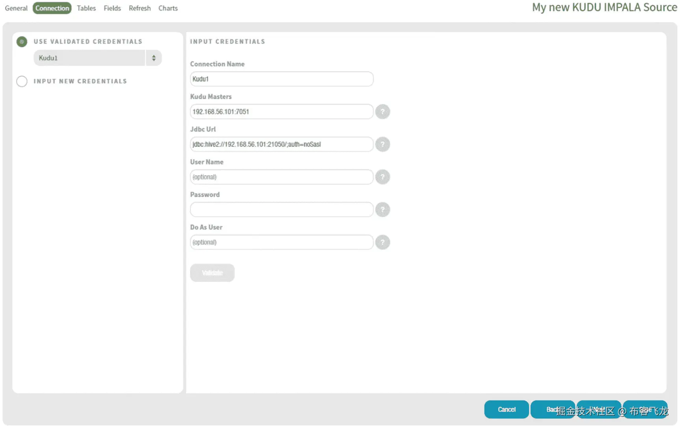Focus the optional Do As User input
Image resolution: width=680 pixels, height=428 pixels.
tap(282, 243)
